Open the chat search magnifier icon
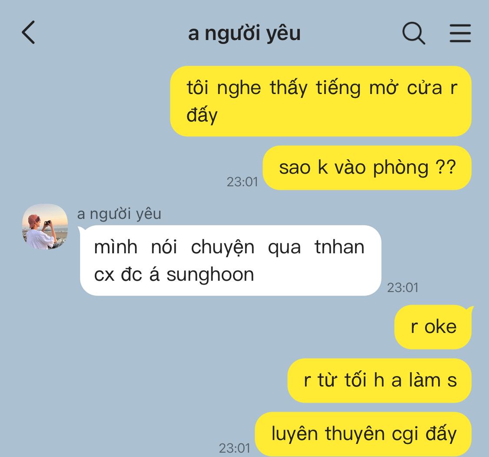 point(413,33)
